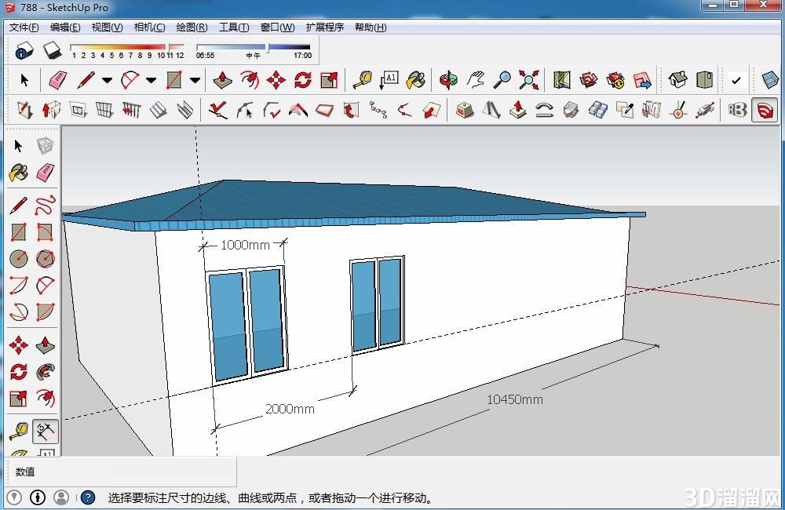The height and width of the screenshot is (510, 785).
Task: Open the Instructor help question icon
Action: point(88,497)
